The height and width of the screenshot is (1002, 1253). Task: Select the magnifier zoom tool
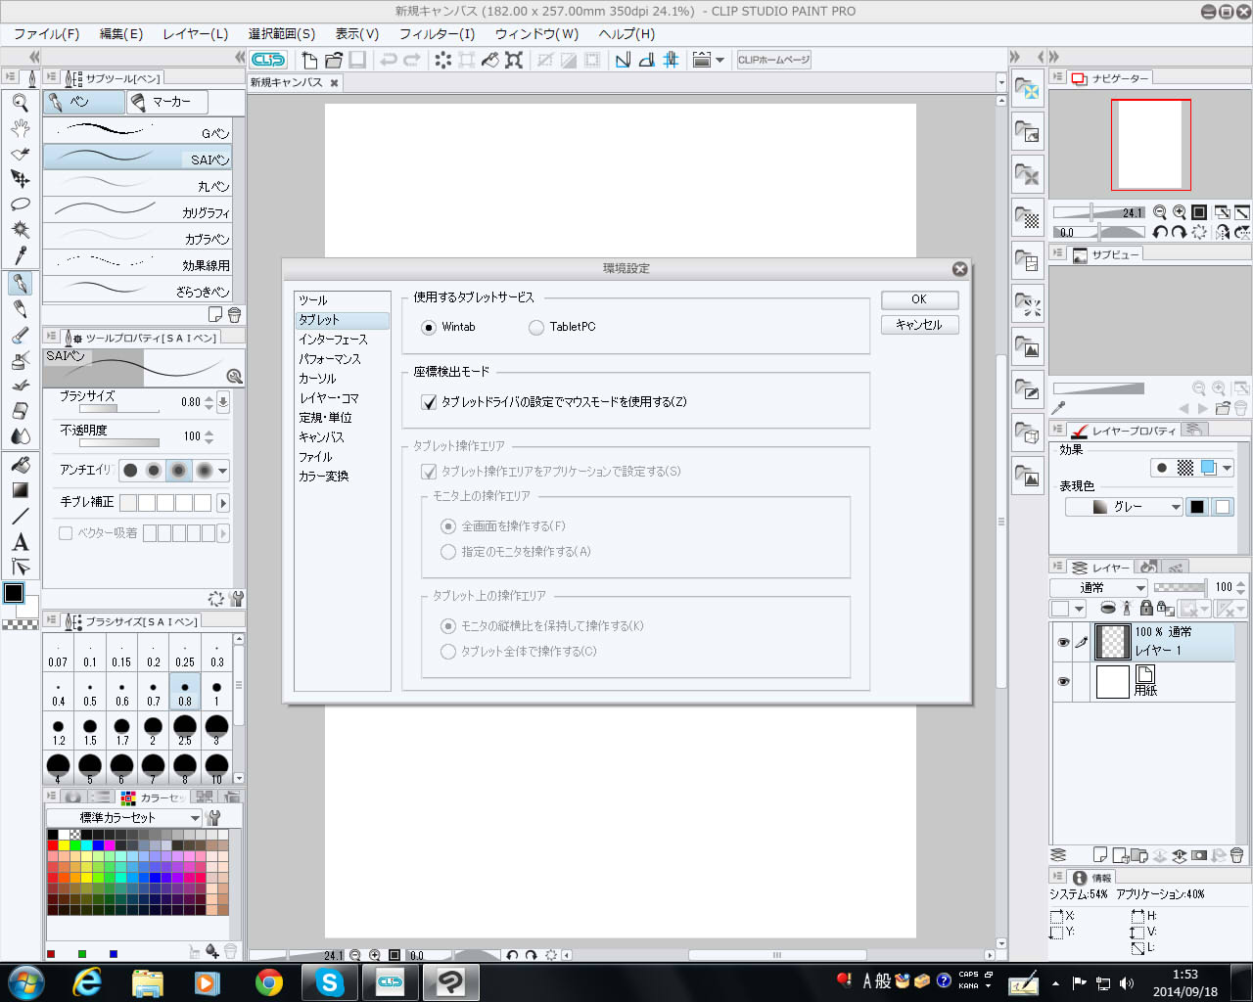coord(20,102)
